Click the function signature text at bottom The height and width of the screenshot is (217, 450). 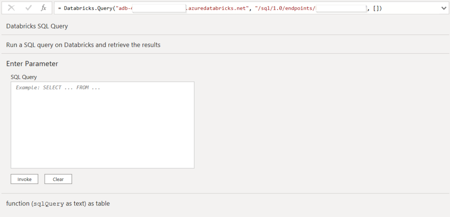[x=58, y=204]
